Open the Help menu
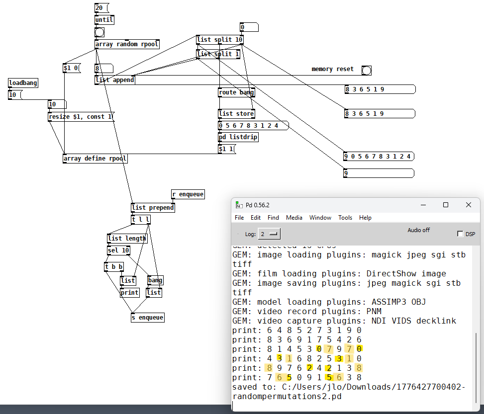484x414 pixels. (x=365, y=218)
